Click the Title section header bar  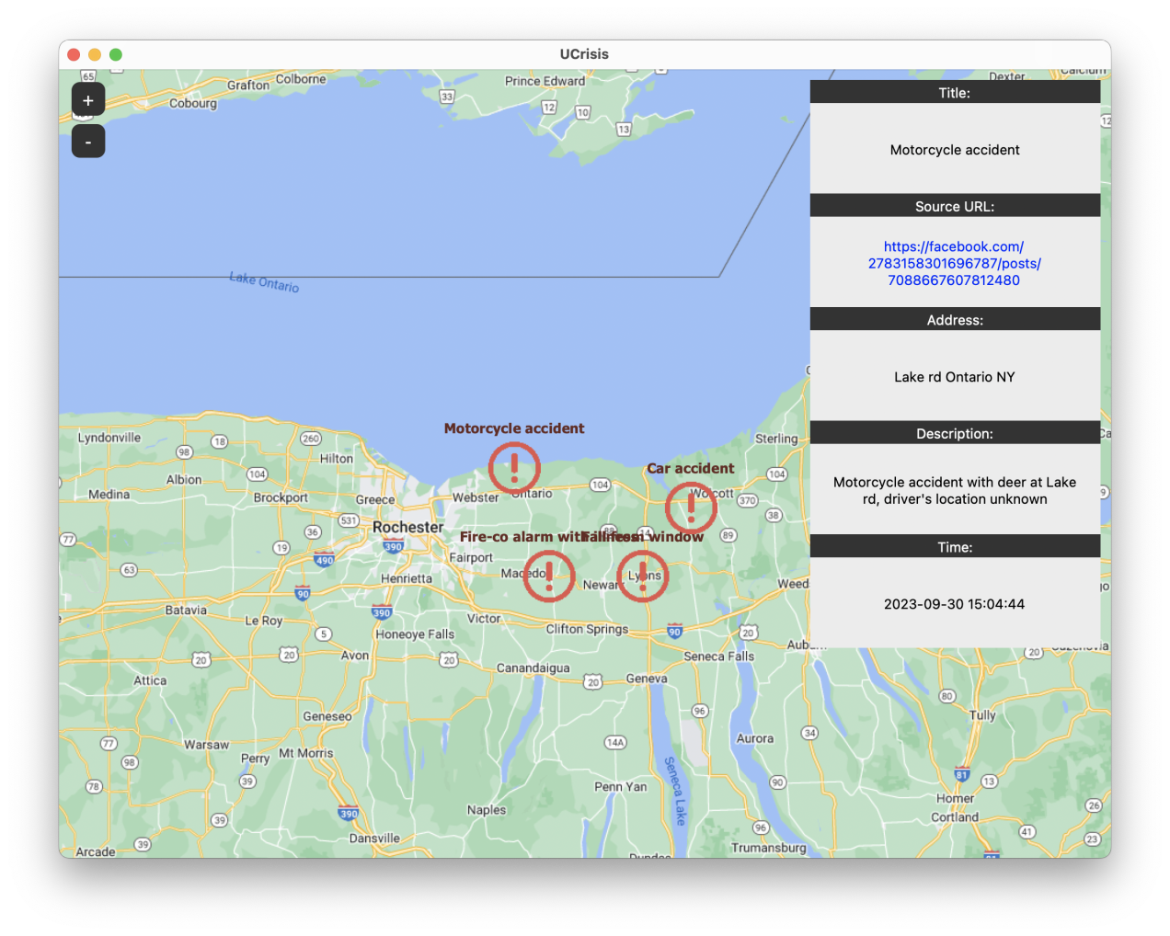coord(954,92)
